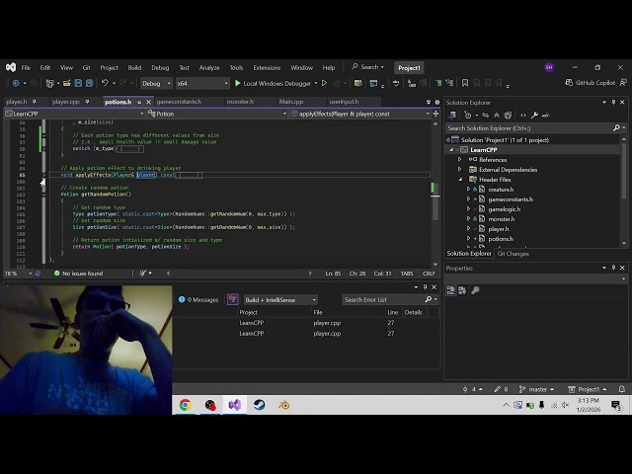Click the Pending Changes Filter clock icon
This screenshot has width=632, height=474.
[467, 116]
